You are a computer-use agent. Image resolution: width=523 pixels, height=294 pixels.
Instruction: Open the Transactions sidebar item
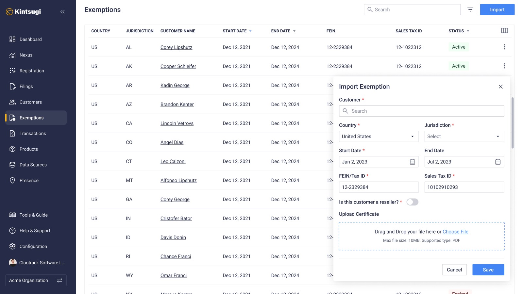tap(33, 133)
